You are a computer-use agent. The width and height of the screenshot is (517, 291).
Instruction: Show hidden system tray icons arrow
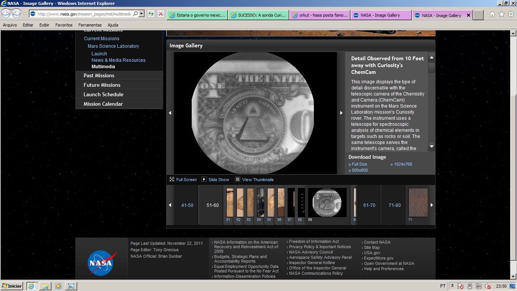click(x=452, y=286)
